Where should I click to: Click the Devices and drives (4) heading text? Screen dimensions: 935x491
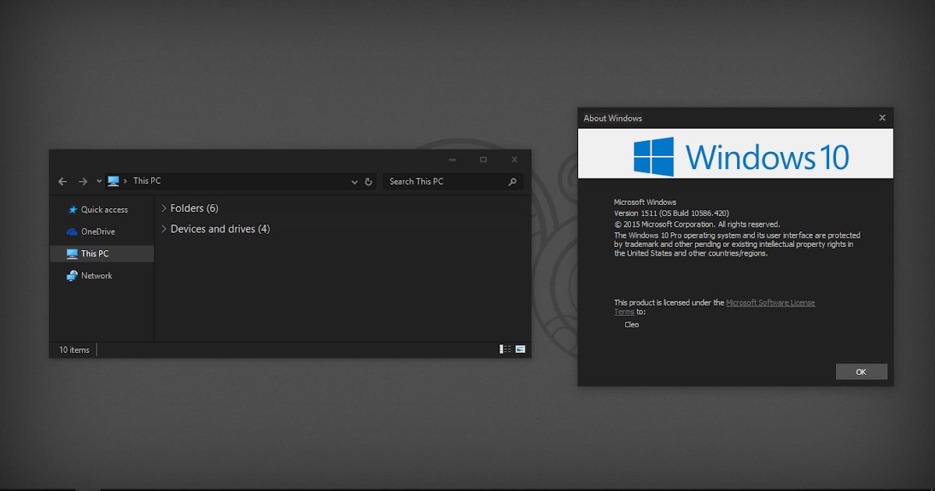[221, 228]
